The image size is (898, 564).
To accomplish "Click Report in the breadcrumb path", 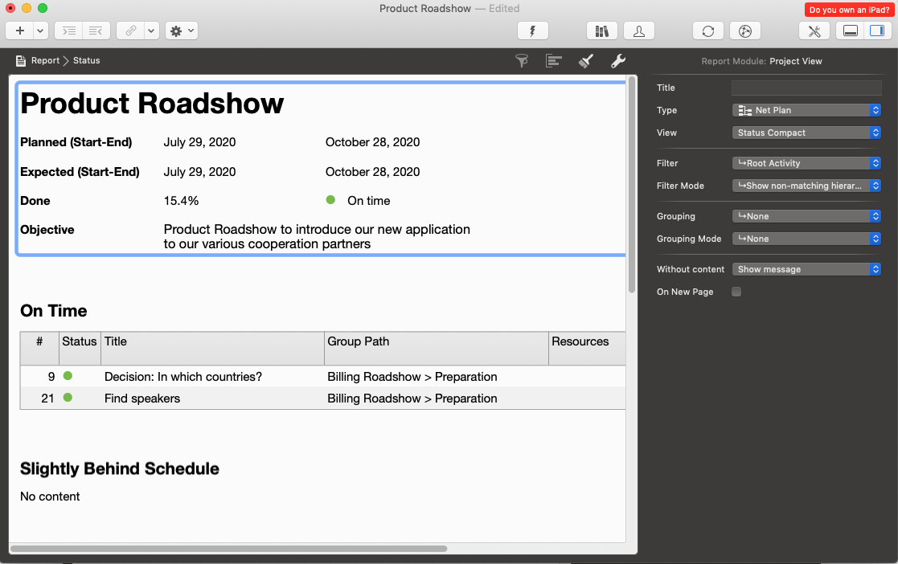I will (45, 61).
